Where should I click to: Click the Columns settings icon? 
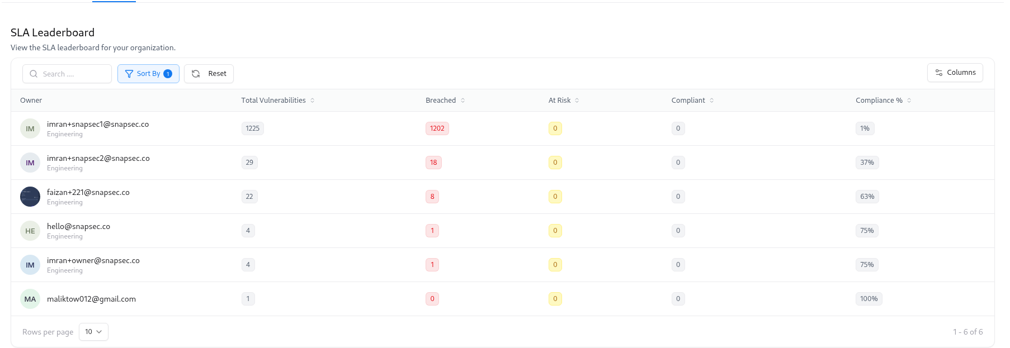point(939,73)
